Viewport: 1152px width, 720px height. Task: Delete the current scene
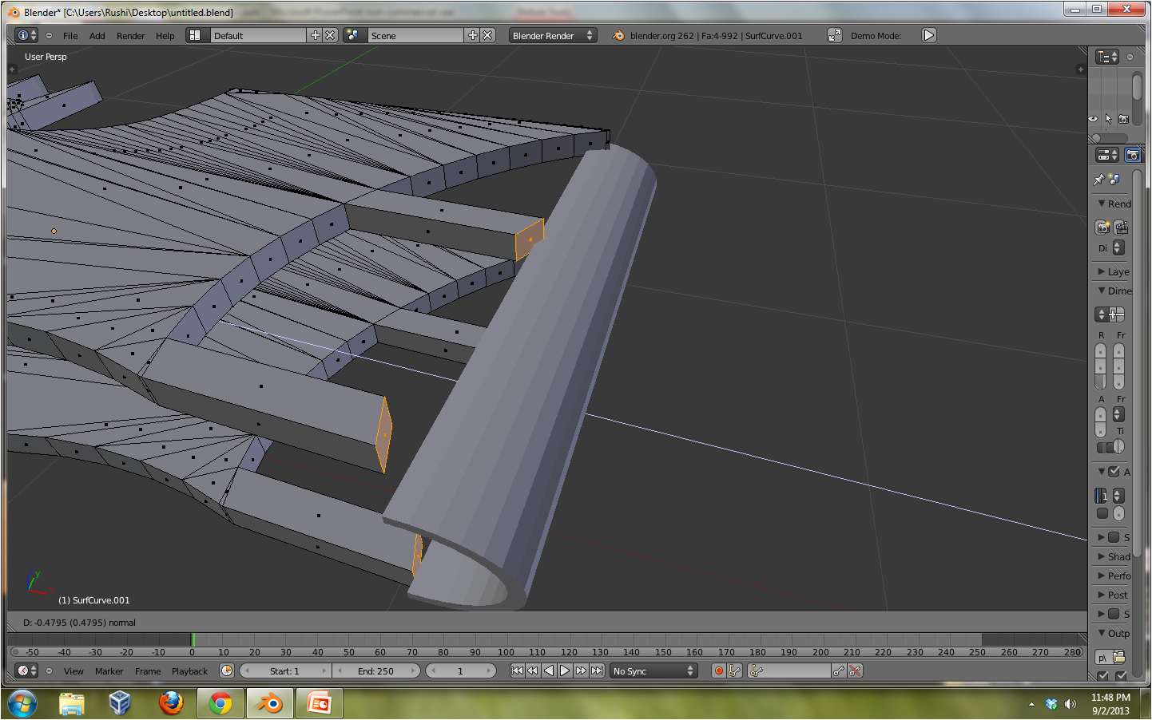tap(488, 35)
